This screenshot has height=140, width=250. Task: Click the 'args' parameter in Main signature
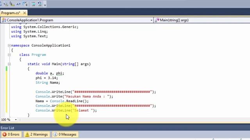click(85, 64)
